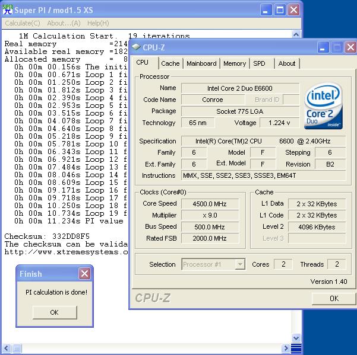Click the Super PI horizontal scrollbar thumb
The image size is (357, 355).
coord(17,348)
